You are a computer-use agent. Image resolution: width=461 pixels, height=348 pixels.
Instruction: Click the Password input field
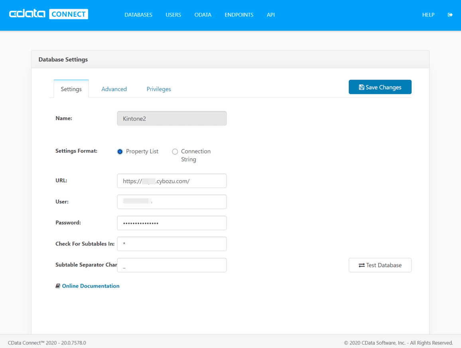click(172, 223)
